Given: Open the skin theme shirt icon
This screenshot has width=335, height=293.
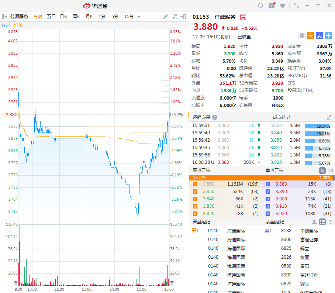Looking at the screenshot, I should (x=283, y=6).
